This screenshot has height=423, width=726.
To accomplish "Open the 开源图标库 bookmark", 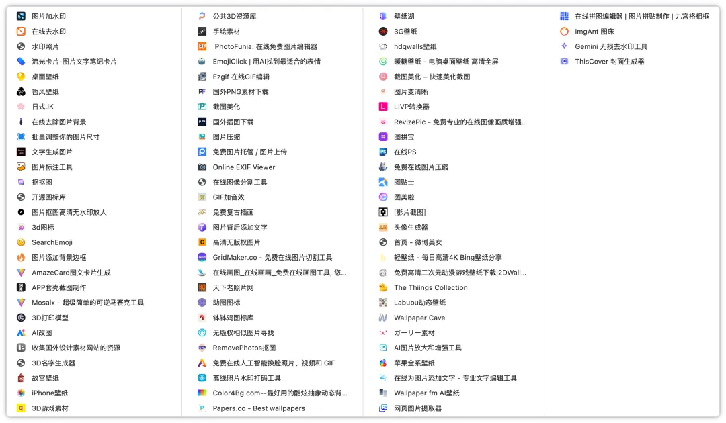I will [48, 197].
